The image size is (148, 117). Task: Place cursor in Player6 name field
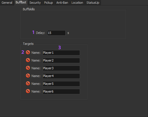[x=61, y=91]
